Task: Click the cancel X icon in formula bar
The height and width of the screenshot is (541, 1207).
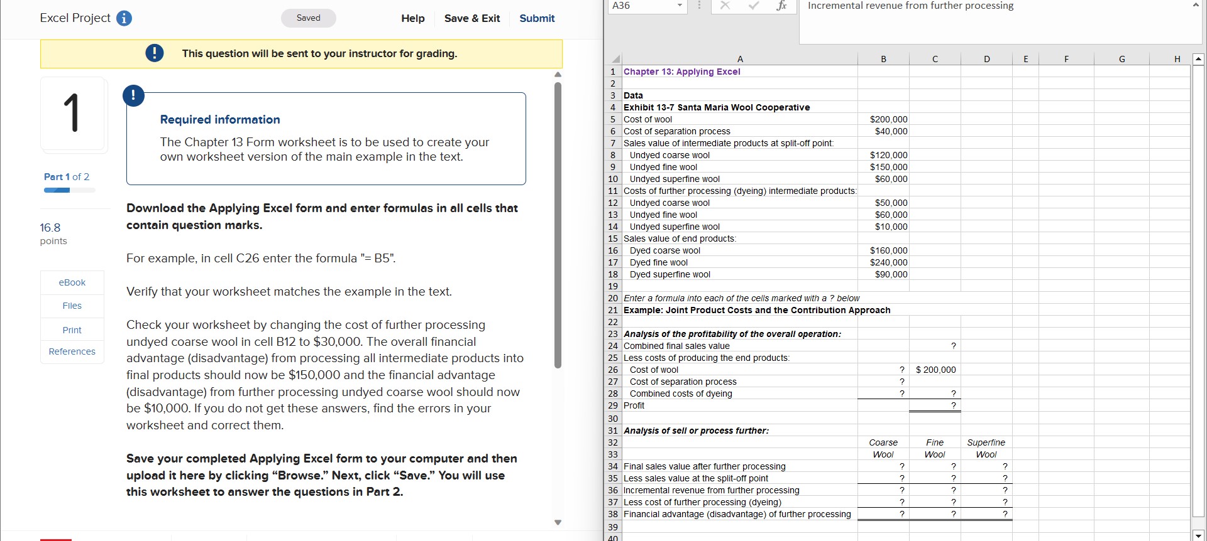Action: click(x=725, y=6)
